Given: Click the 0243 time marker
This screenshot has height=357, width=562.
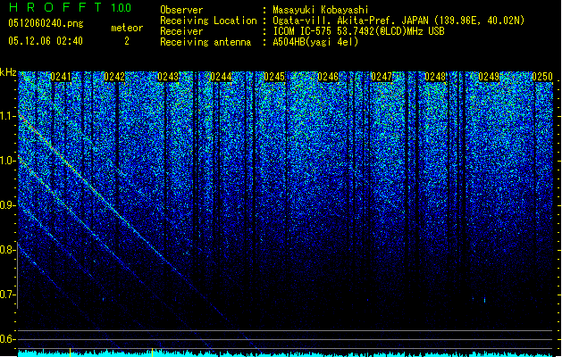Looking at the screenshot, I should (168, 77).
